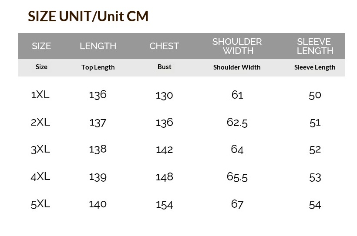357x236 pixels.
Task: Click the SIZE UNIT/Unit CM title
Action: pyautogui.click(x=88, y=17)
